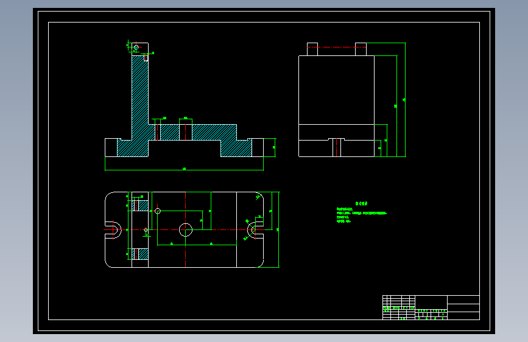This screenshot has width=528, height=342.
Task: Select the right tab atop the side view
Action: (361, 49)
